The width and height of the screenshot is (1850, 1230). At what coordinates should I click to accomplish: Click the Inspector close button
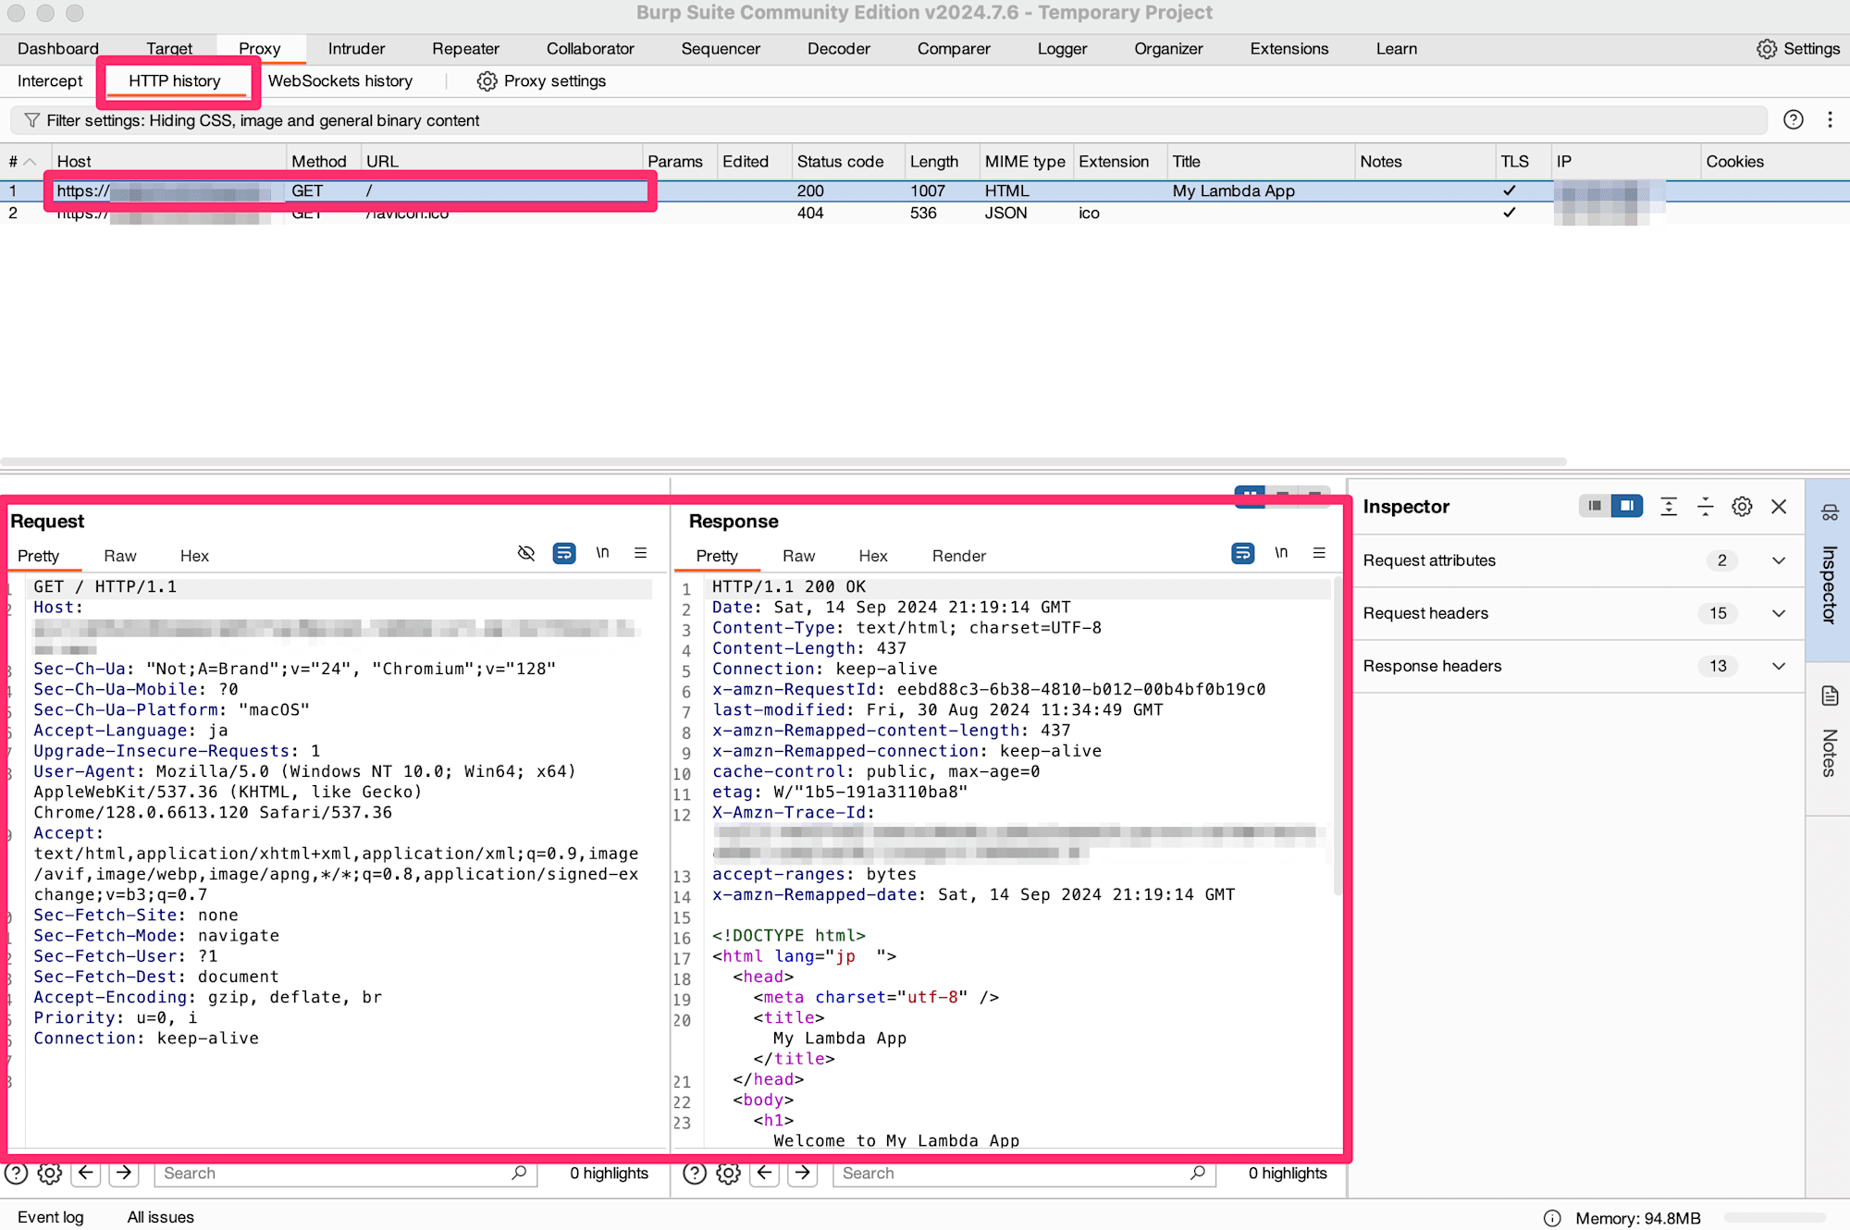(x=1779, y=507)
